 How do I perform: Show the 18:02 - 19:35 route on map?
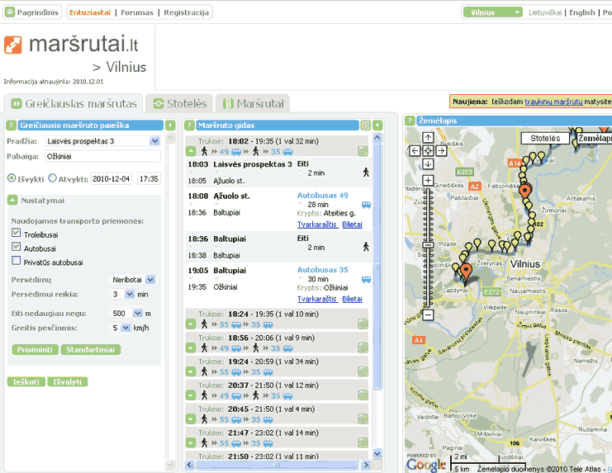[363, 151]
